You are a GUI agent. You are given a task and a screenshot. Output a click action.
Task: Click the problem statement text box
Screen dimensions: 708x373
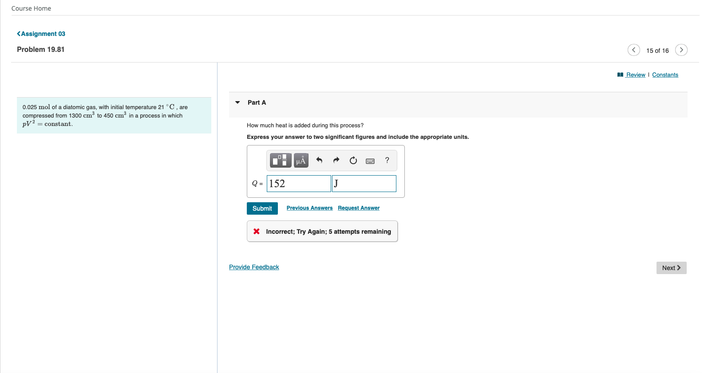(114, 115)
